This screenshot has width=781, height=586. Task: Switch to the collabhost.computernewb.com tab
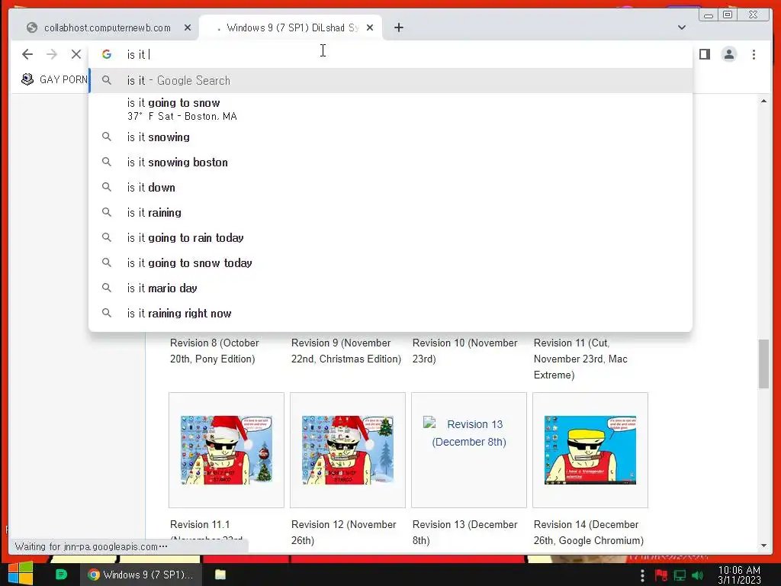click(x=107, y=28)
